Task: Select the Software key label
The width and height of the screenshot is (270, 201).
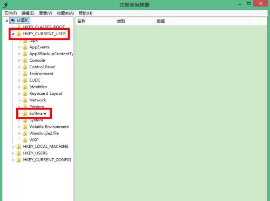Action: [x=38, y=113]
